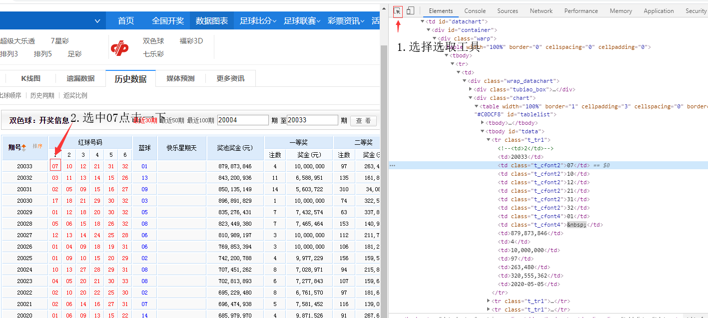The image size is (708, 318).
Task: Select the 历史数据 tab
Action: pyautogui.click(x=130, y=78)
